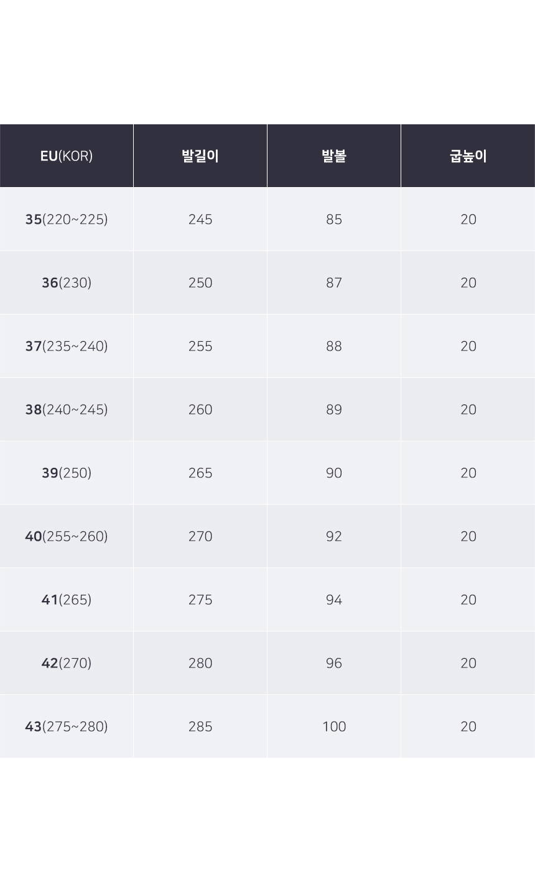The height and width of the screenshot is (882, 535).
Task: Click the 39(250) size cell
Action: [67, 473]
